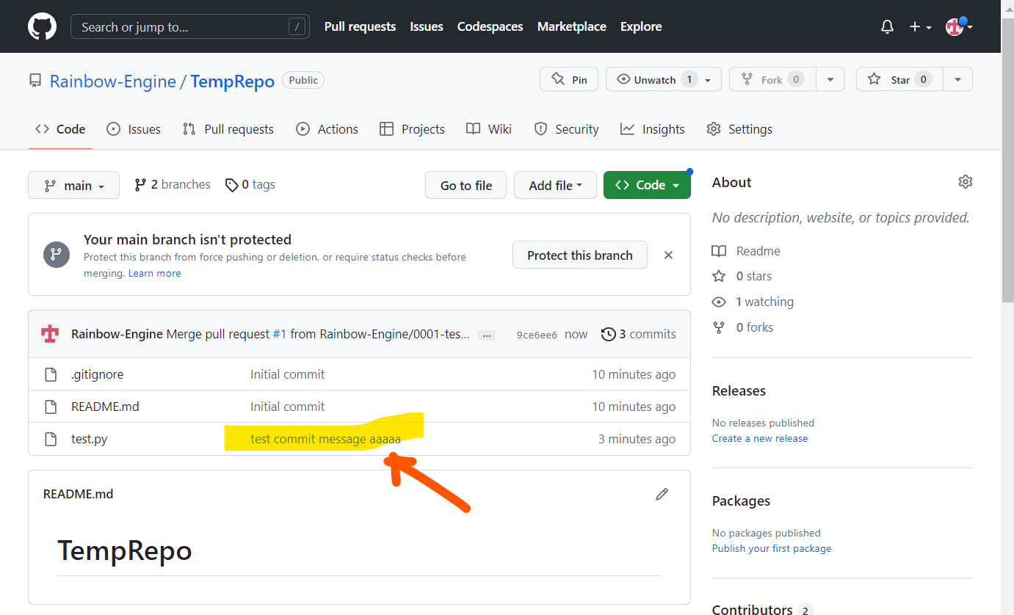View 0 stars in About

tap(742, 276)
